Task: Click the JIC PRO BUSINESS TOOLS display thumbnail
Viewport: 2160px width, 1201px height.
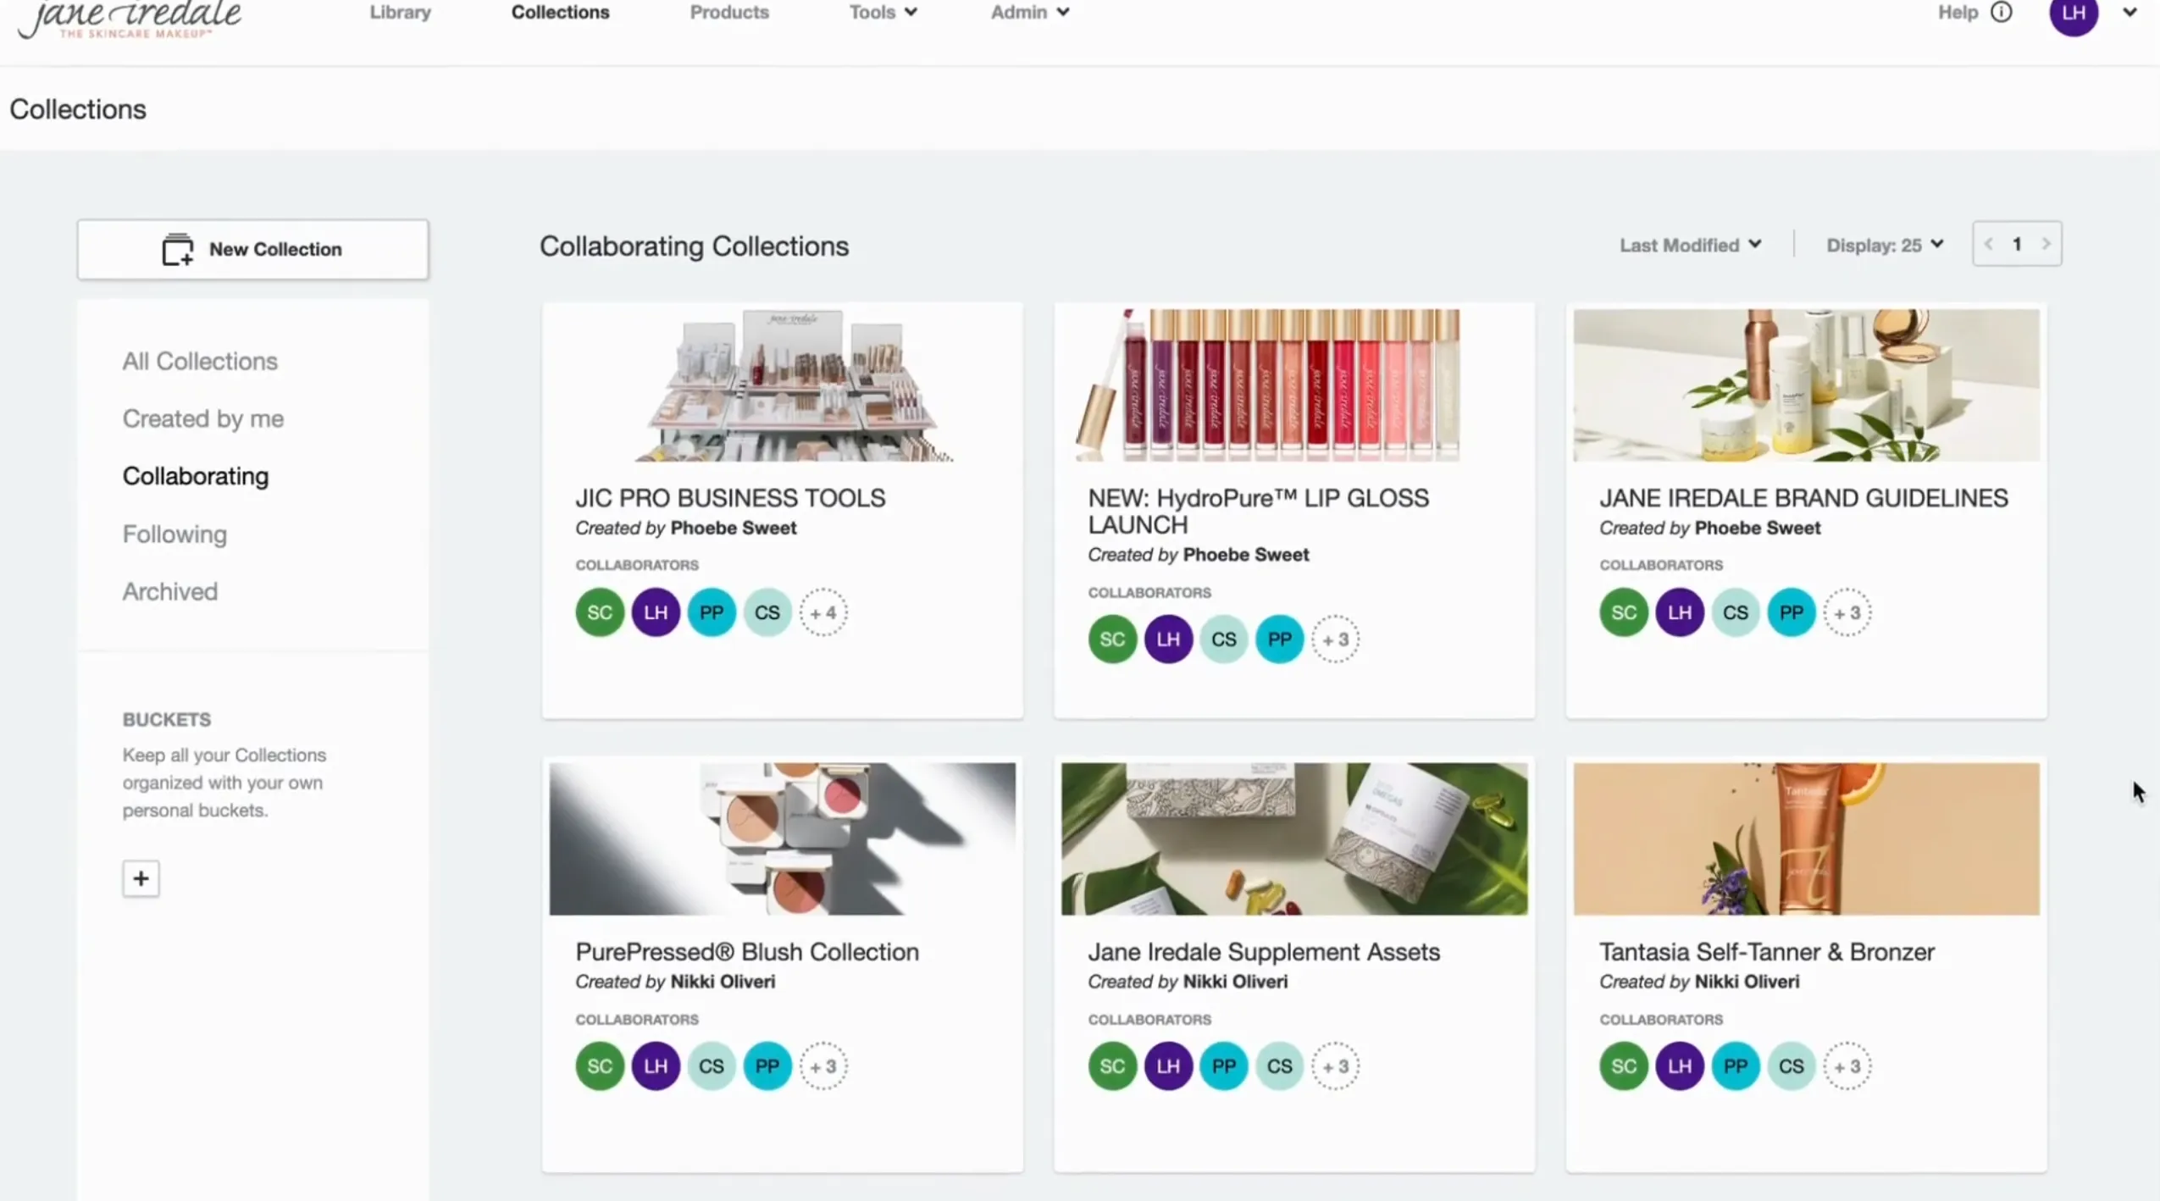Action: pyautogui.click(x=783, y=385)
